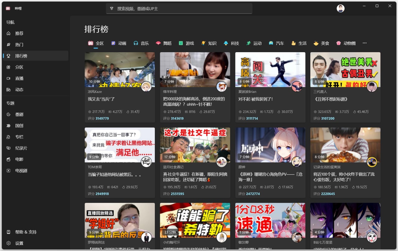Switch to the 动画 tab
The image size is (398, 251).
coord(119,43)
